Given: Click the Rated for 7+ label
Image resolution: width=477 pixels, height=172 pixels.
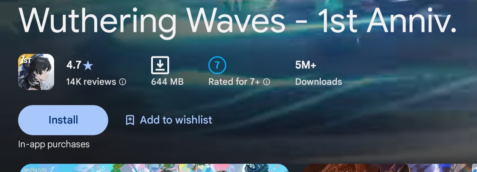Looking at the screenshot, I should click(x=234, y=82).
